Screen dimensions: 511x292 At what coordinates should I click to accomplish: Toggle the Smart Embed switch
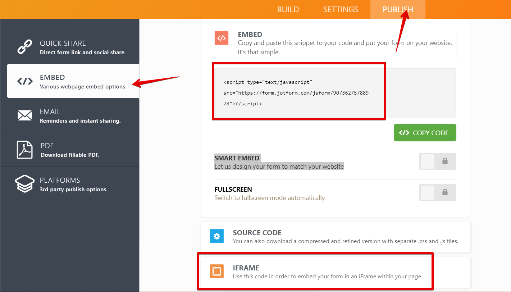[437, 161]
